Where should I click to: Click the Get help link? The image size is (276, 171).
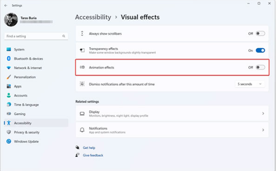pyautogui.click(x=89, y=148)
